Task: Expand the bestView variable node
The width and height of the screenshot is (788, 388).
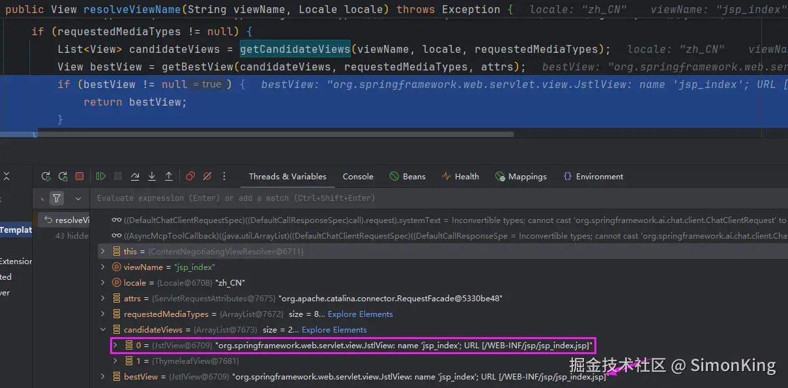Action: (x=102, y=377)
